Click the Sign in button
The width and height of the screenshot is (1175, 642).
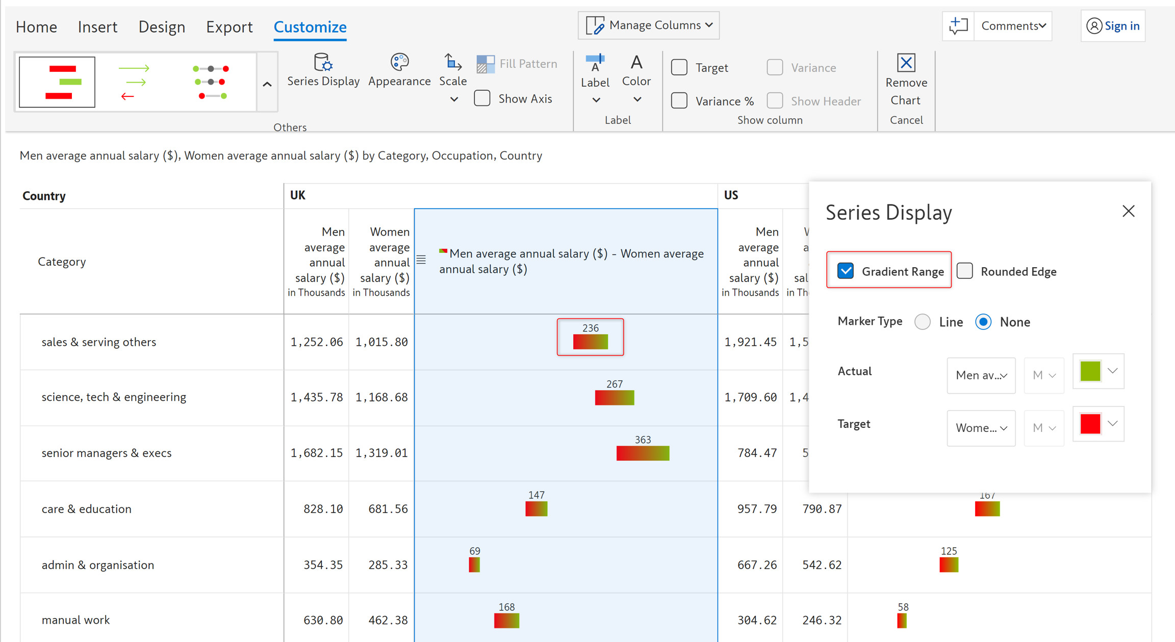pyautogui.click(x=1113, y=25)
